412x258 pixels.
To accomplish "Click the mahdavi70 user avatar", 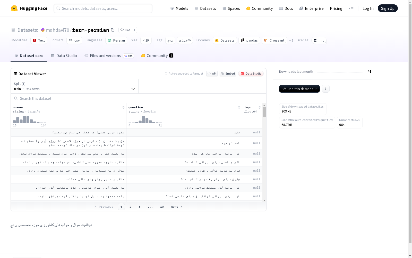I will (x=43, y=30).
